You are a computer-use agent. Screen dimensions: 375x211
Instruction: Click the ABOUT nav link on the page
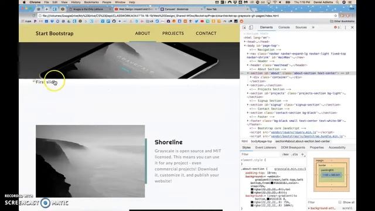(x=143, y=33)
